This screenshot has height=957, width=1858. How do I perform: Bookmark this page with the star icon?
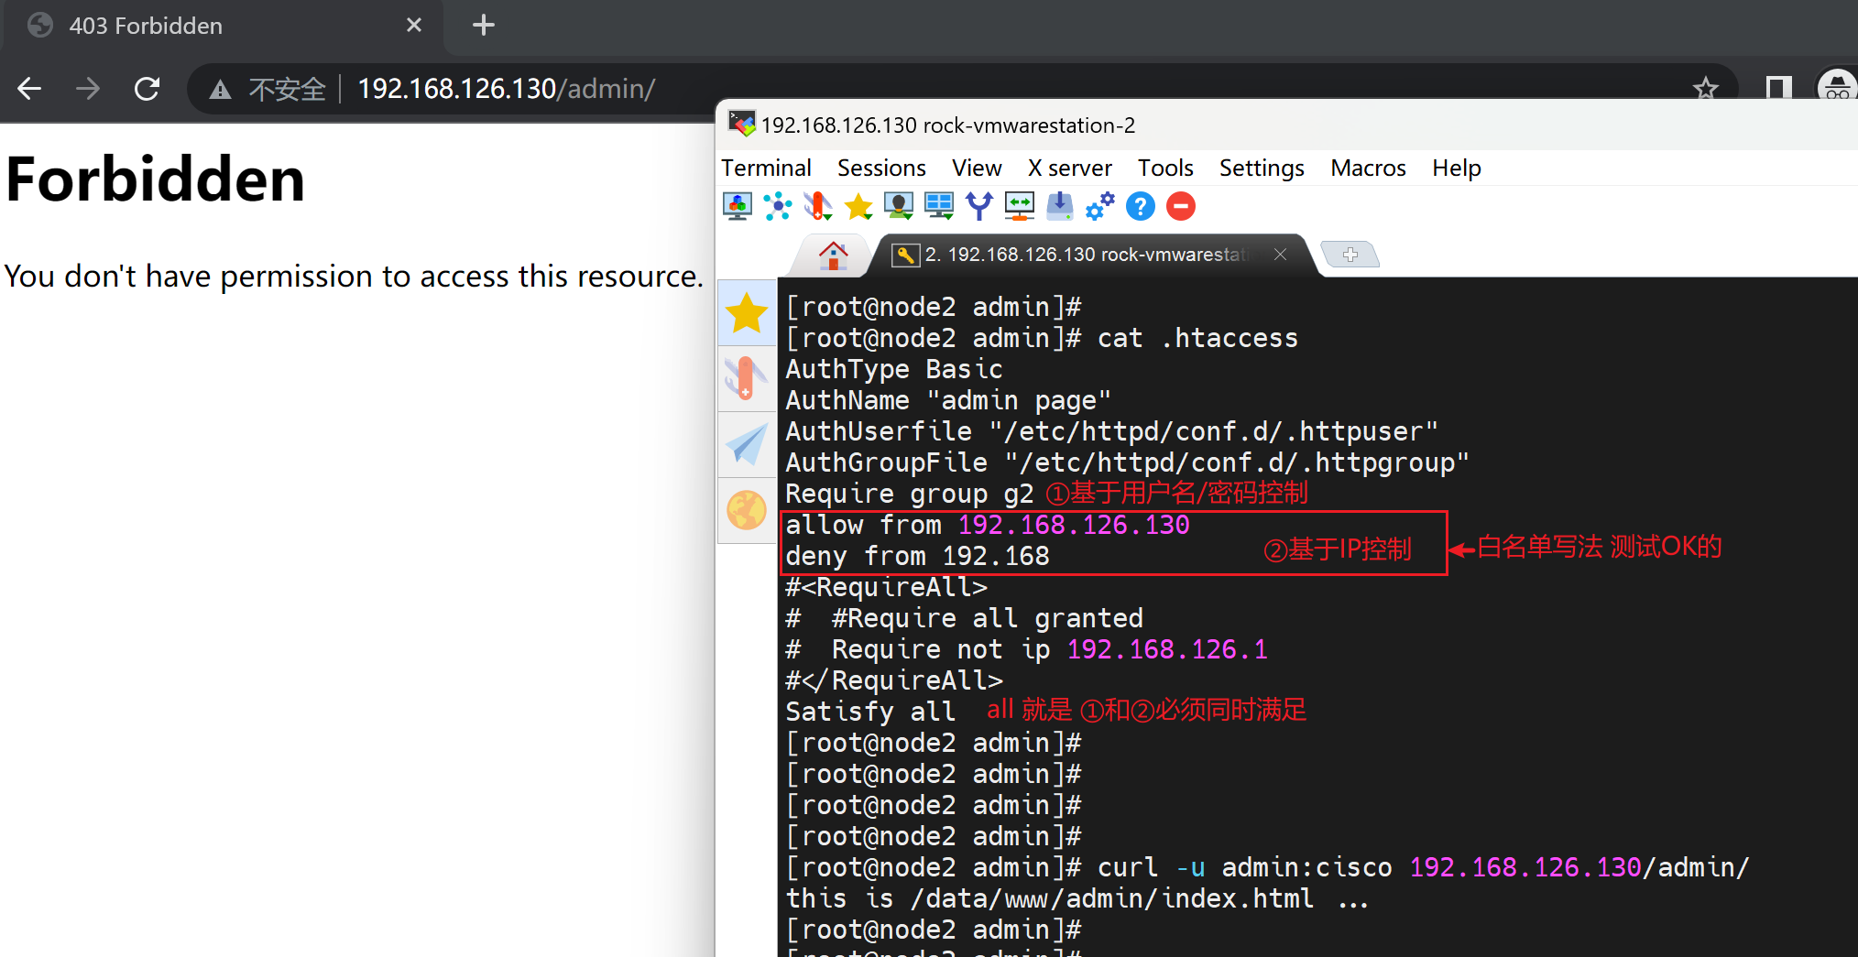click(1705, 89)
